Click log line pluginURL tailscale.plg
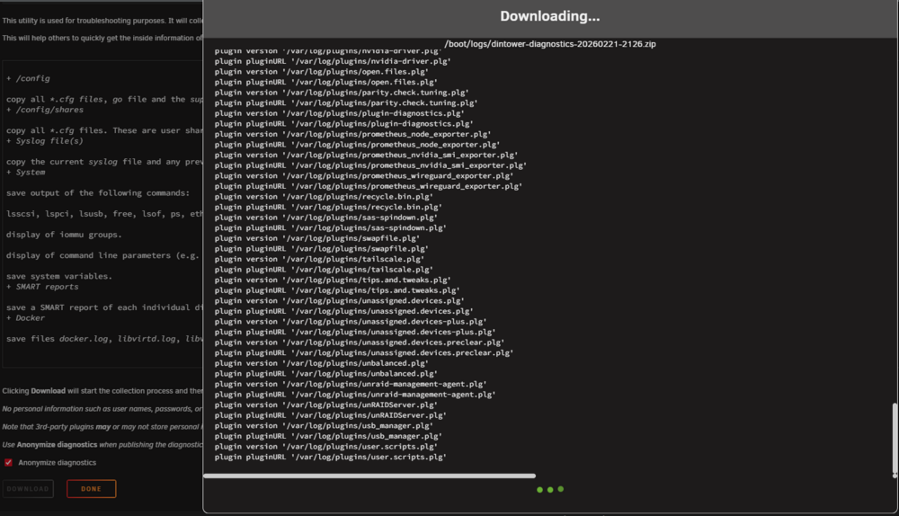This screenshot has width=899, height=516. point(324,270)
